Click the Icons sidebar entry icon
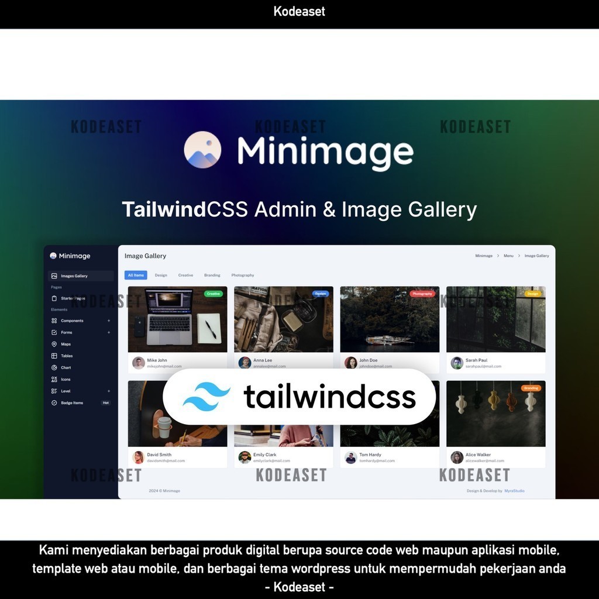This screenshot has width=599, height=599. click(54, 378)
